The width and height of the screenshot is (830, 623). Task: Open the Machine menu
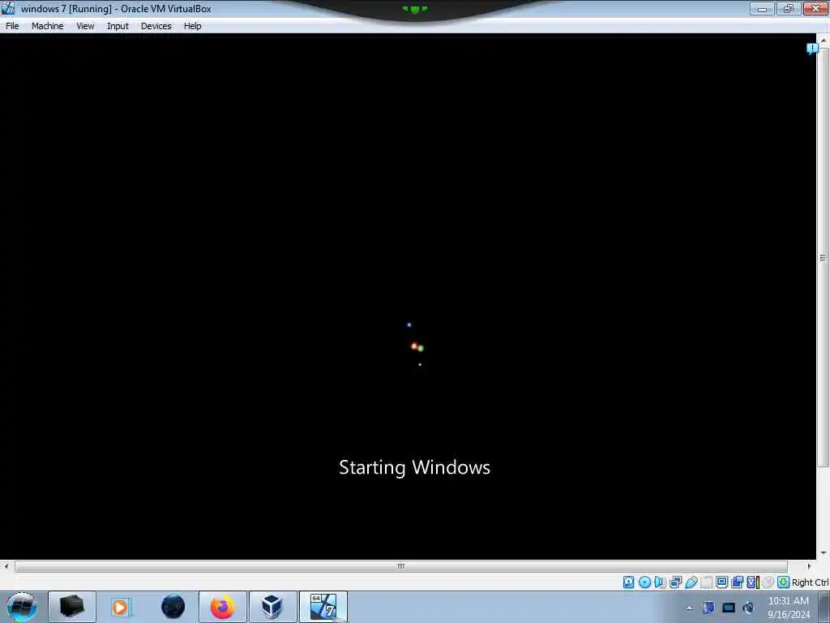coord(48,26)
